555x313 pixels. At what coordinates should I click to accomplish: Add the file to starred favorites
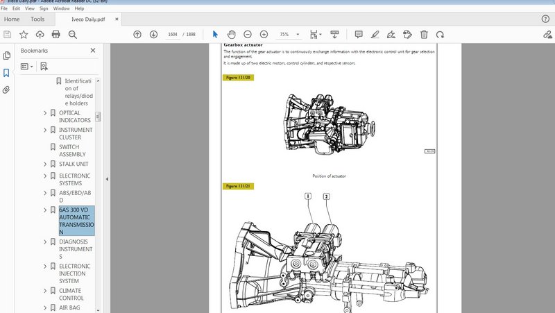pos(24,34)
